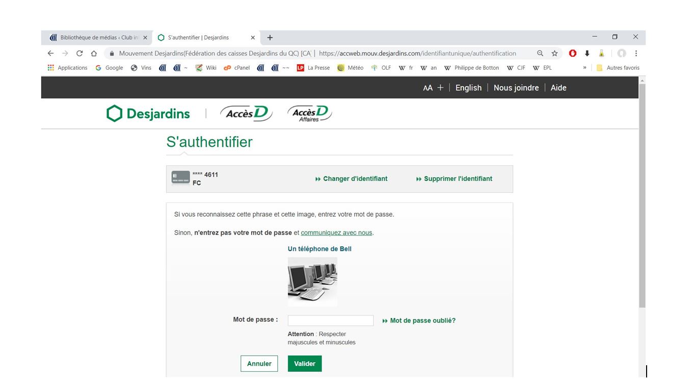695x380 pixels.
Task: Click the Desjardins logo
Action: (148, 113)
